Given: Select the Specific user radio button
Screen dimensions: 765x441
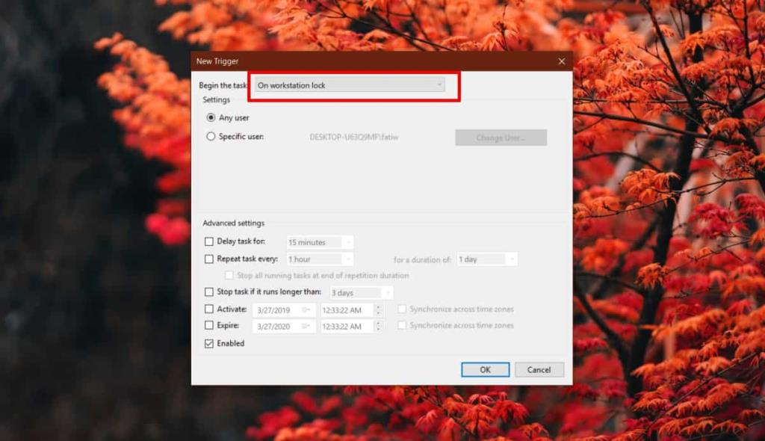Looking at the screenshot, I should click(213, 137).
